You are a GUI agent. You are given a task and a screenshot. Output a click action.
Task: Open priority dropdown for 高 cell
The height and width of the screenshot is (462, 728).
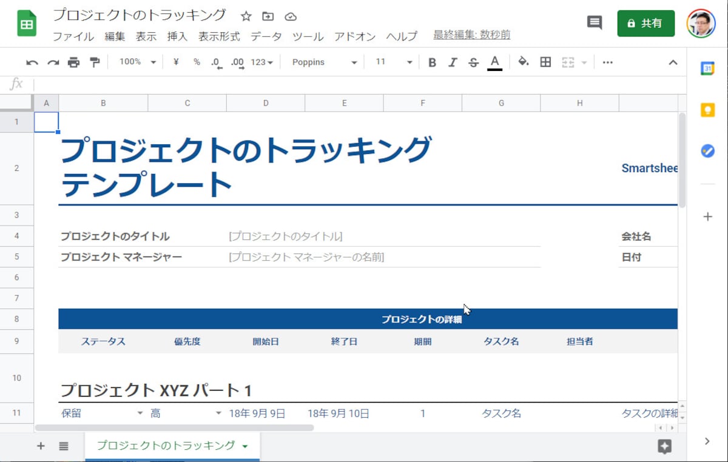click(218, 413)
